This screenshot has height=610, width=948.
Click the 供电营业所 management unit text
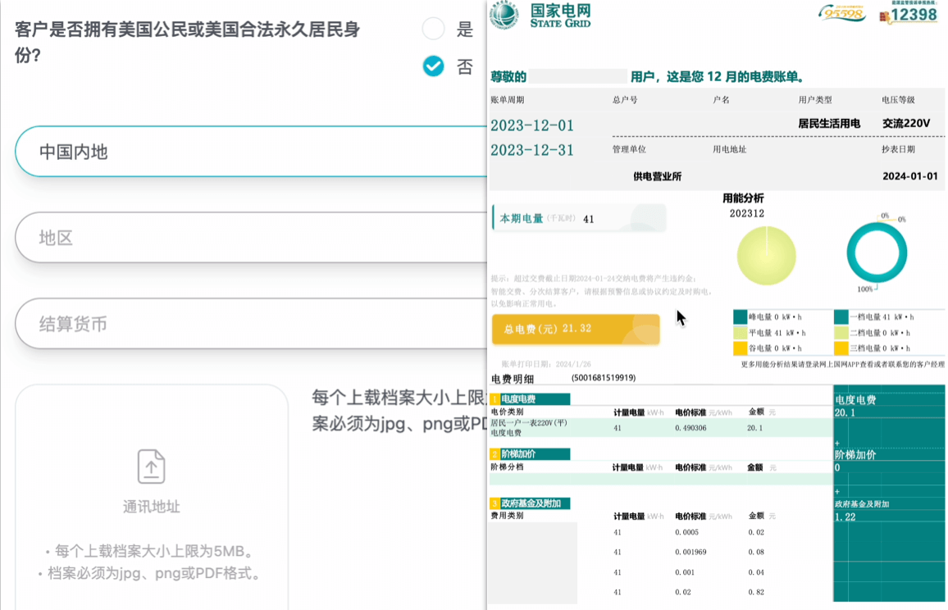click(x=657, y=176)
